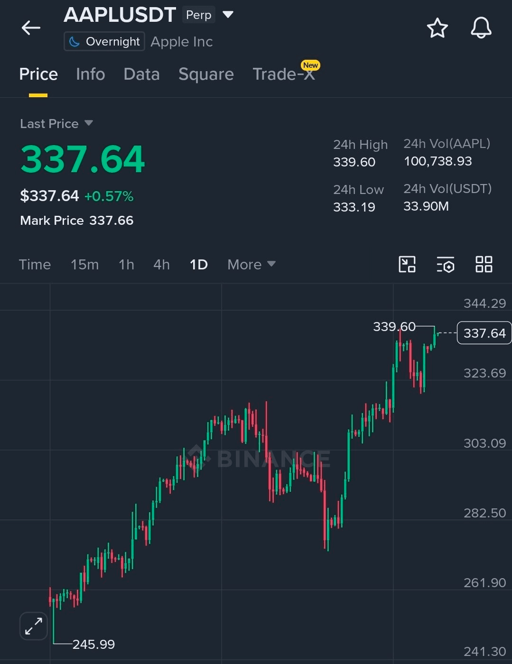Image resolution: width=512 pixels, height=664 pixels.
Task: Tap the 337.64 current price label on chart axis
Action: (x=484, y=333)
